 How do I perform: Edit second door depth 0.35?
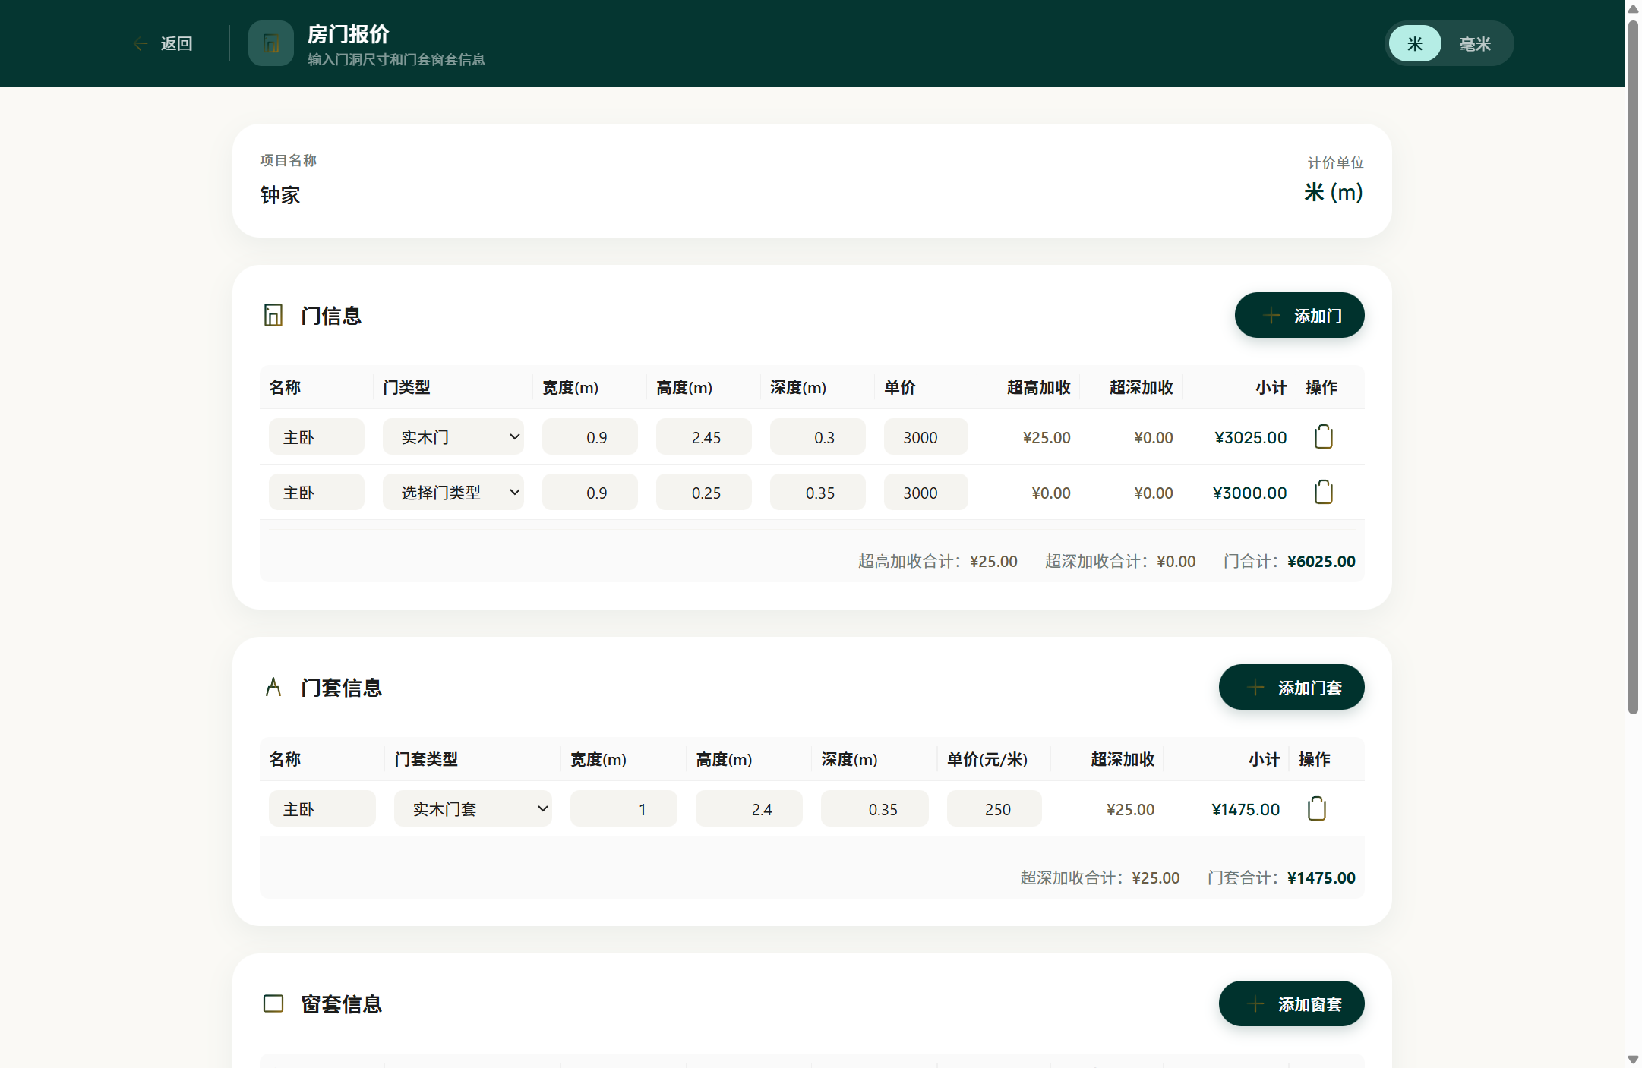[x=818, y=492]
